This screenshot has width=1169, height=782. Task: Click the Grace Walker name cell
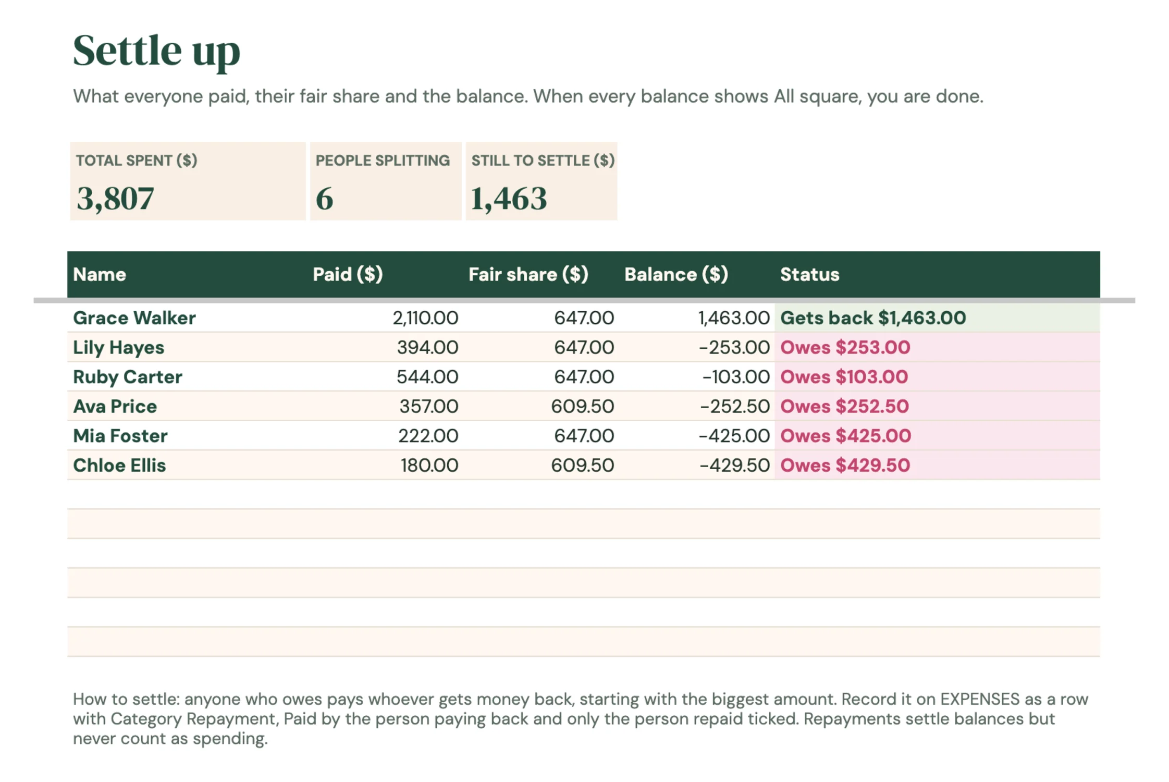tap(134, 317)
